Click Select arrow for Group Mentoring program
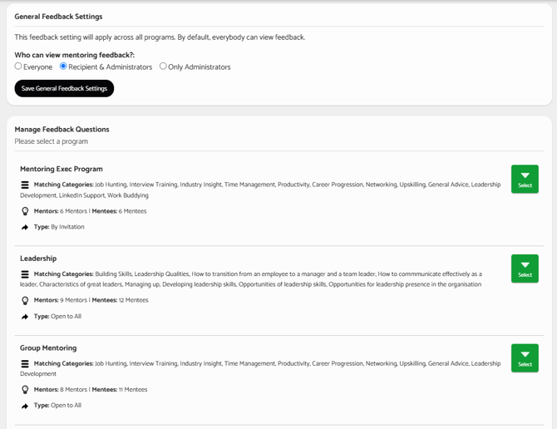The width and height of the screenshot is (557, 429). click(x=525, y=358)
